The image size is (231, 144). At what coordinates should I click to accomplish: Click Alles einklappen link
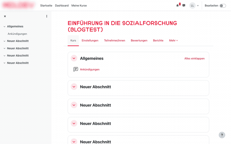point(194,59)
